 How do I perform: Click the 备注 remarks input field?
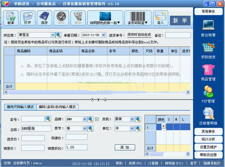pyautogui.click(x=178, y=35)
